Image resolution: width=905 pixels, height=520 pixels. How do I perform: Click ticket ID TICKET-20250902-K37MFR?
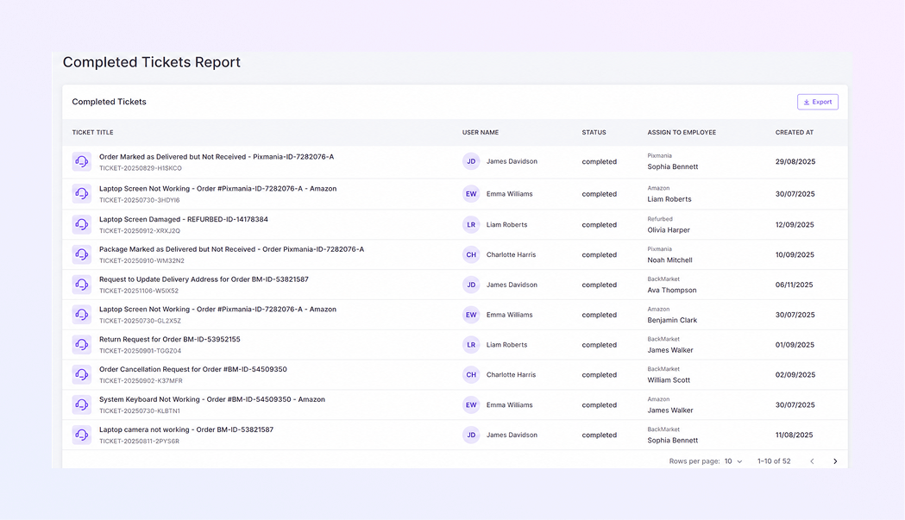pos(141,381)
